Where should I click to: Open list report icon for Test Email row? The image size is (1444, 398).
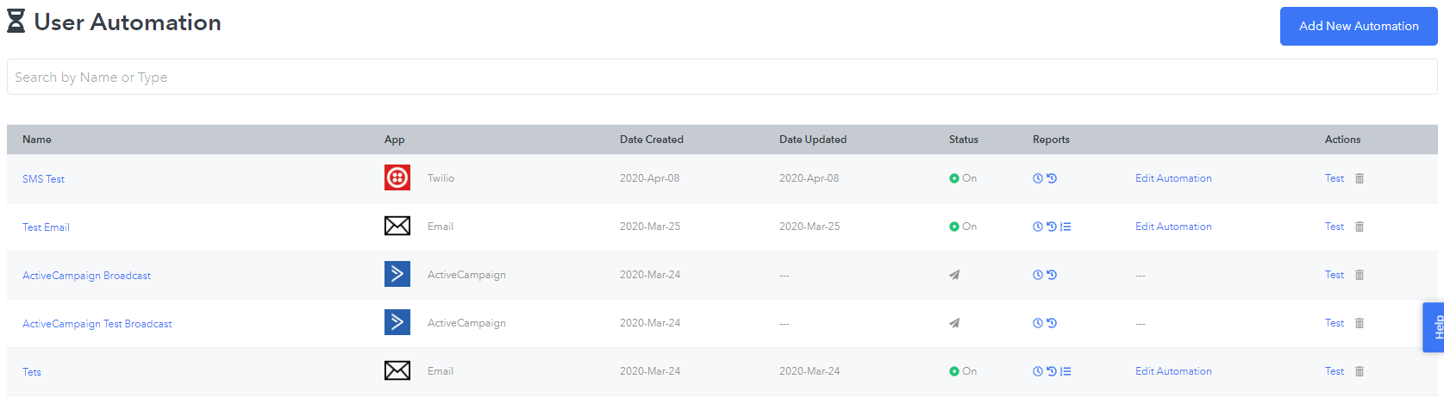coord(1066,227)
